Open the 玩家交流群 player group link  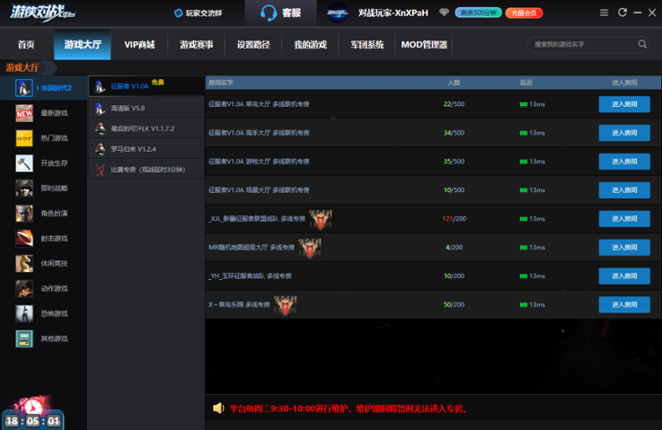point(198,13)
